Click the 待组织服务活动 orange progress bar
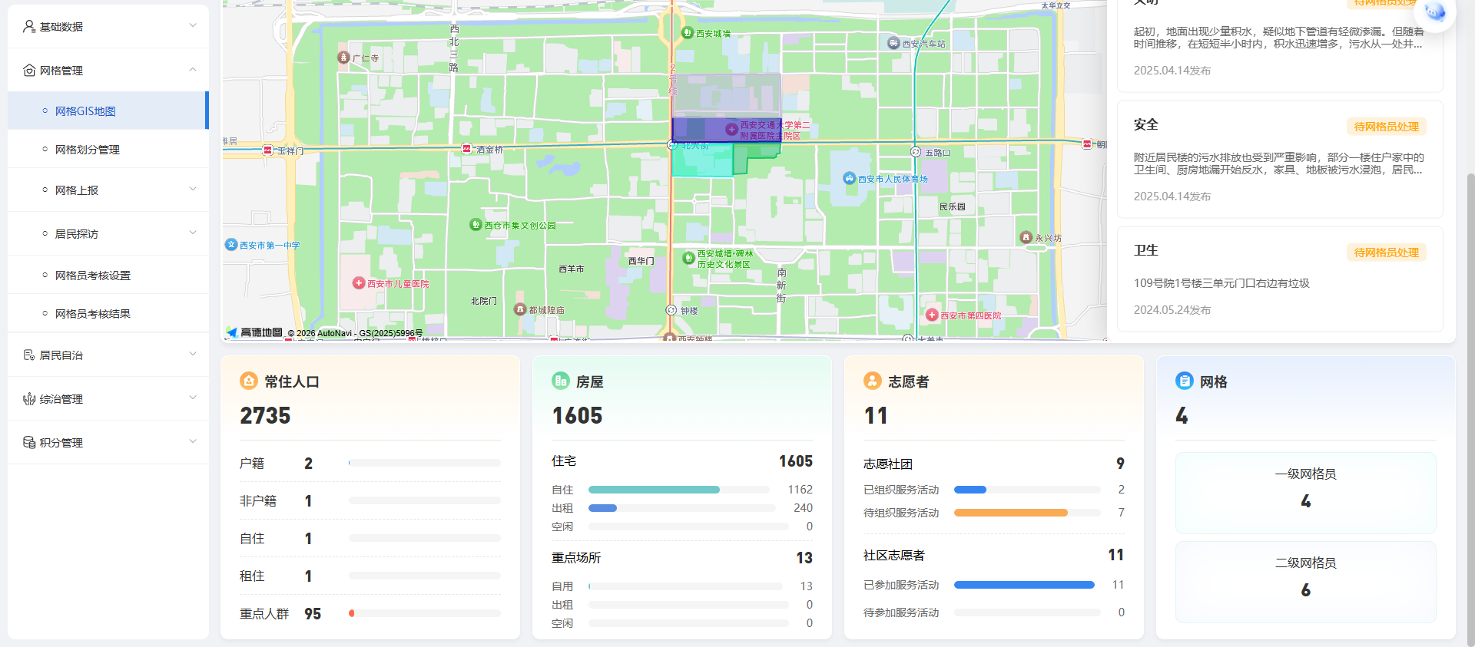 click(1026, 513)
